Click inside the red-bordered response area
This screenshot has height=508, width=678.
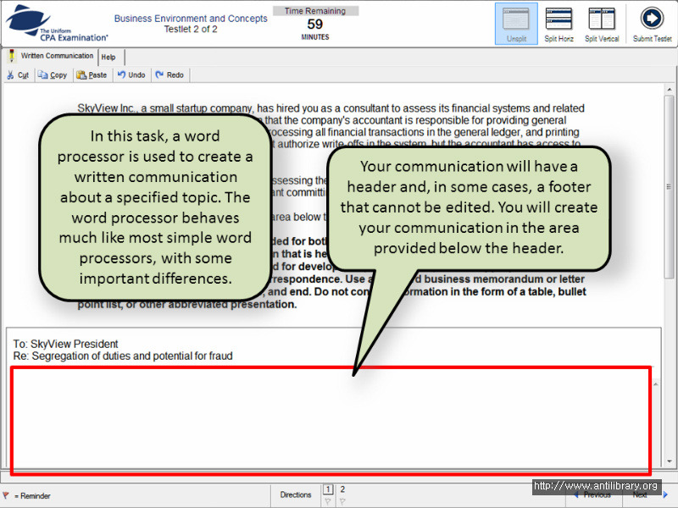331,419
